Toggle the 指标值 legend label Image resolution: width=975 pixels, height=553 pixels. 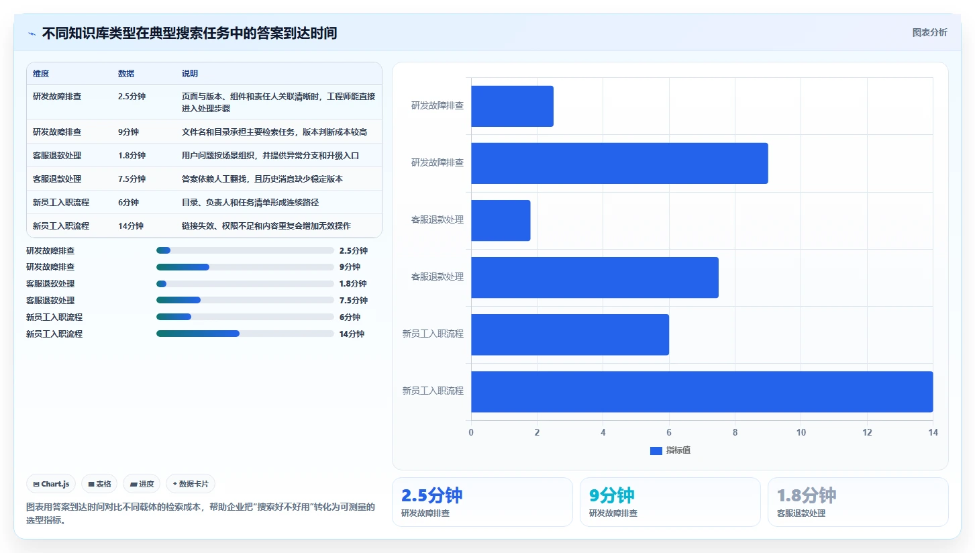click(678, 450)
